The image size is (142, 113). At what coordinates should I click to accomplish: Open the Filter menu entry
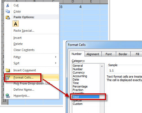pos(17,57)
